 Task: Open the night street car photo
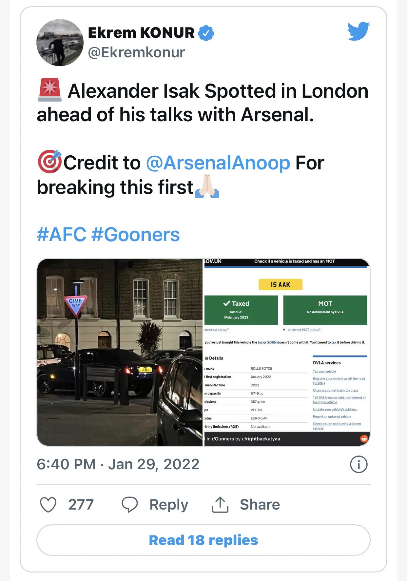pos(120,352)
